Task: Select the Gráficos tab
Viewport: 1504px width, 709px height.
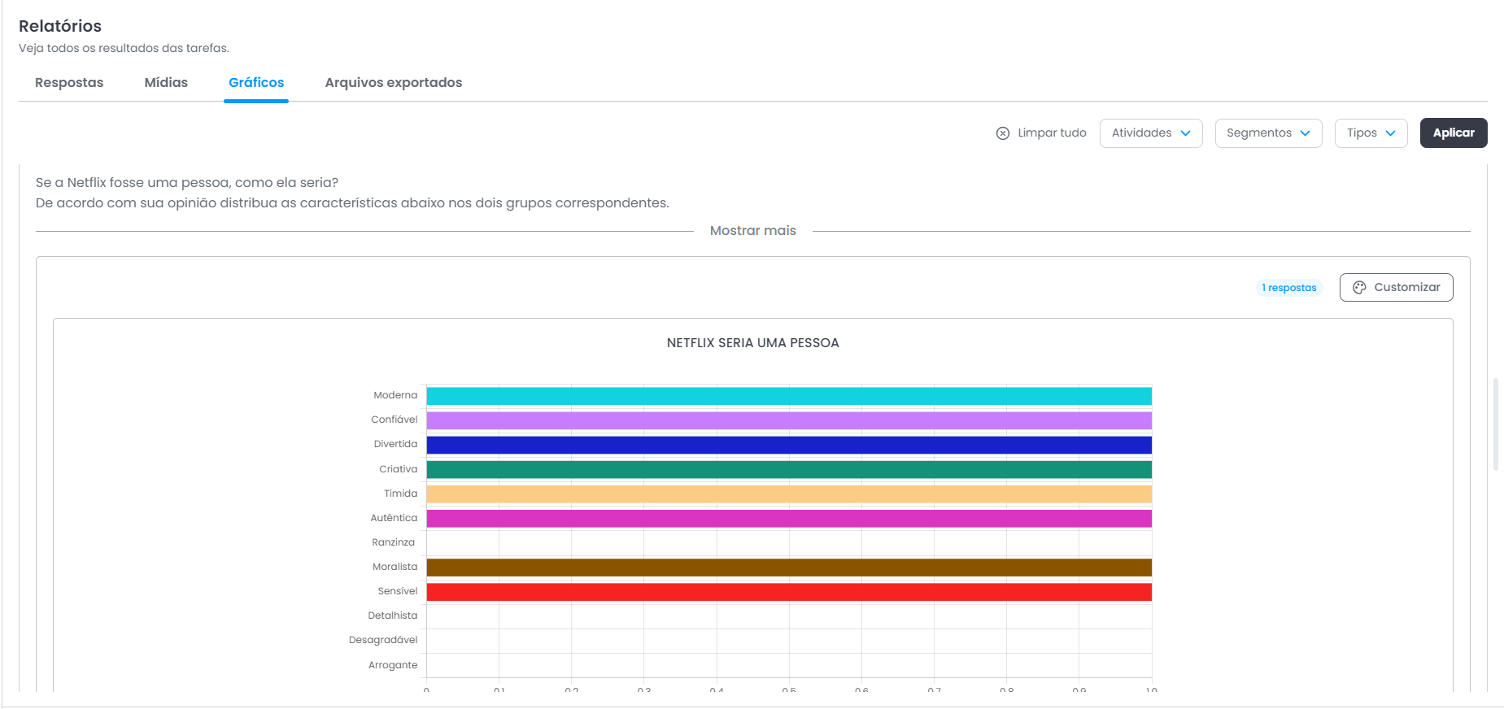Action: (256, 83)
